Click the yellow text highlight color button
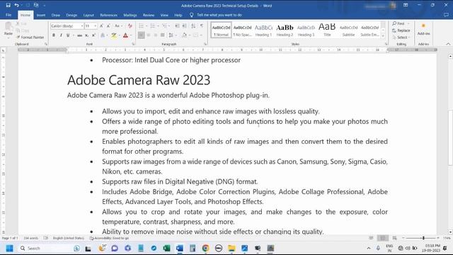This screenshot has height=255, width=453. tap(114, 35)
